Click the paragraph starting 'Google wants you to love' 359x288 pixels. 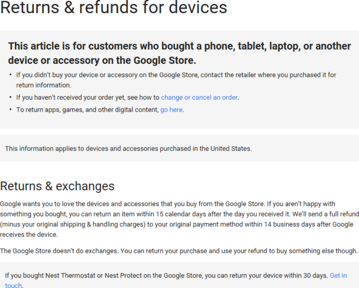(179, 219)
